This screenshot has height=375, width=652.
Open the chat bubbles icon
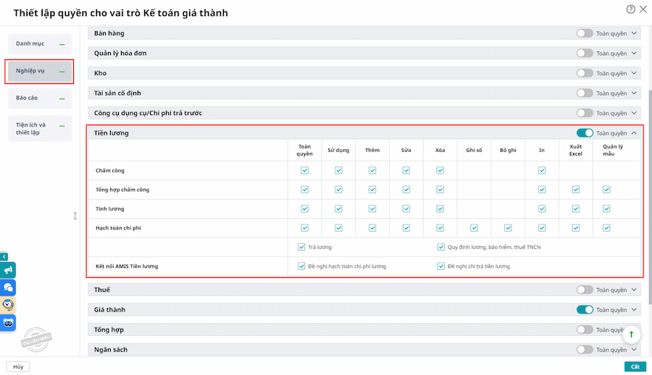tap(8, 287)
